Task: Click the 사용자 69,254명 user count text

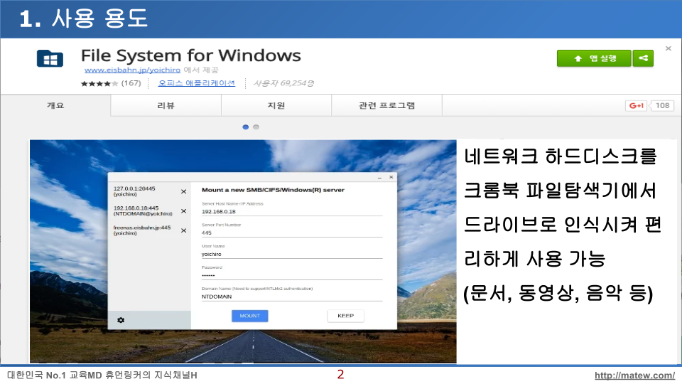Action: click(283, 83)
